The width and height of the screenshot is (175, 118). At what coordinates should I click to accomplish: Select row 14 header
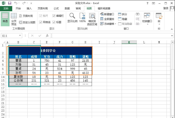[x=3, y=77]
